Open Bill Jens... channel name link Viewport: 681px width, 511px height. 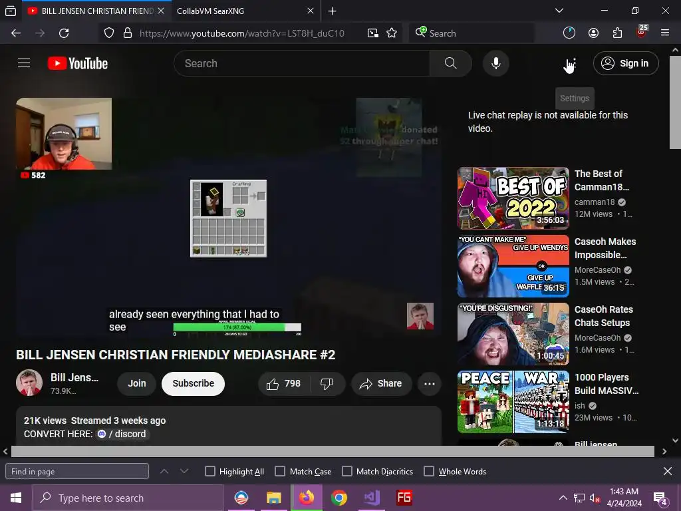coord(74,378)
